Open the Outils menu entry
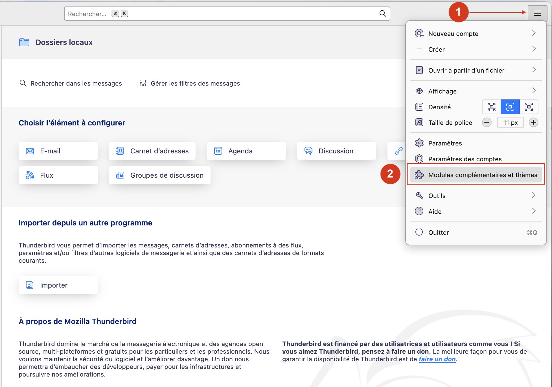 pos(476,195)
